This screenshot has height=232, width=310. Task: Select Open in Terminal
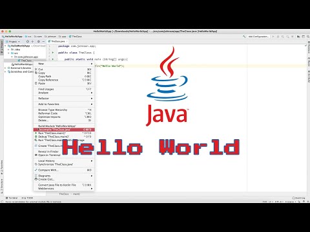[64, 155]
